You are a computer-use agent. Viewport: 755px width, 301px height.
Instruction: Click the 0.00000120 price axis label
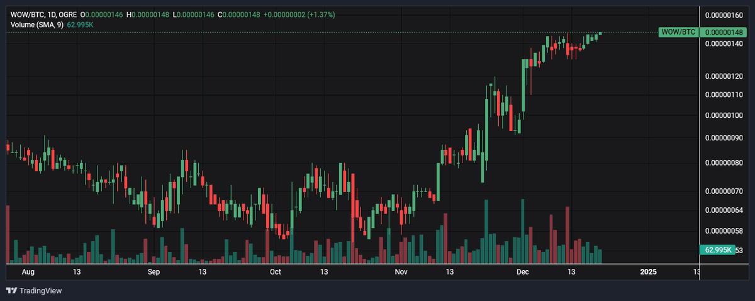pyautogui.click(x=724, y=76)
